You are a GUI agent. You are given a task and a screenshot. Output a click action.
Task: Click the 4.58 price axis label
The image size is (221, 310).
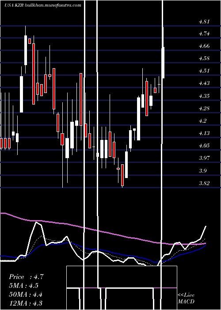coord(204,58)
